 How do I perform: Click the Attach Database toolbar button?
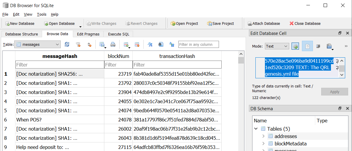[x=264, y=24]
